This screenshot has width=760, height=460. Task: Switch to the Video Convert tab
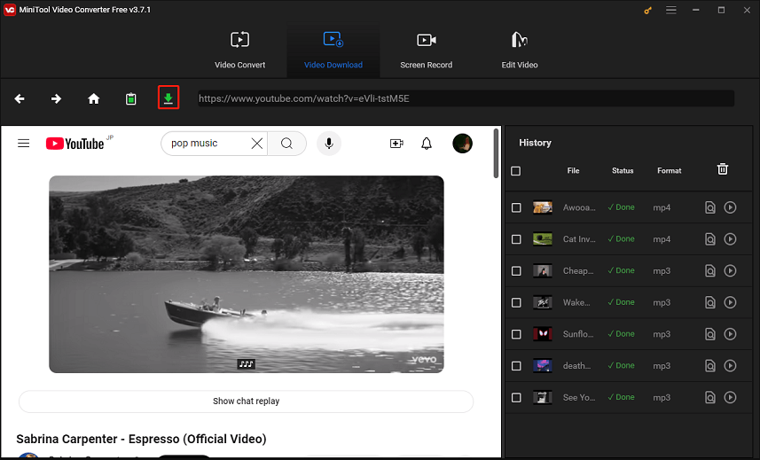240,50
